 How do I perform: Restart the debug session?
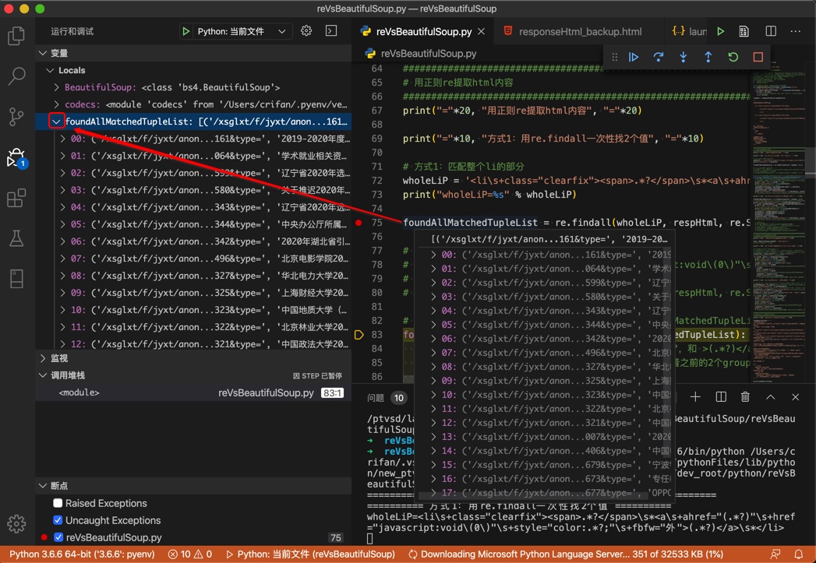733,57
